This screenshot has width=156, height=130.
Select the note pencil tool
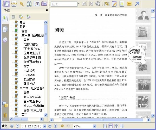point(114,4)
